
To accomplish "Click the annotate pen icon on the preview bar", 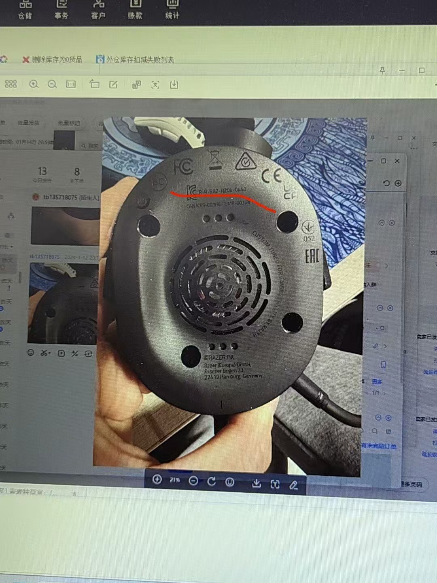I will (x=294, y=485).
